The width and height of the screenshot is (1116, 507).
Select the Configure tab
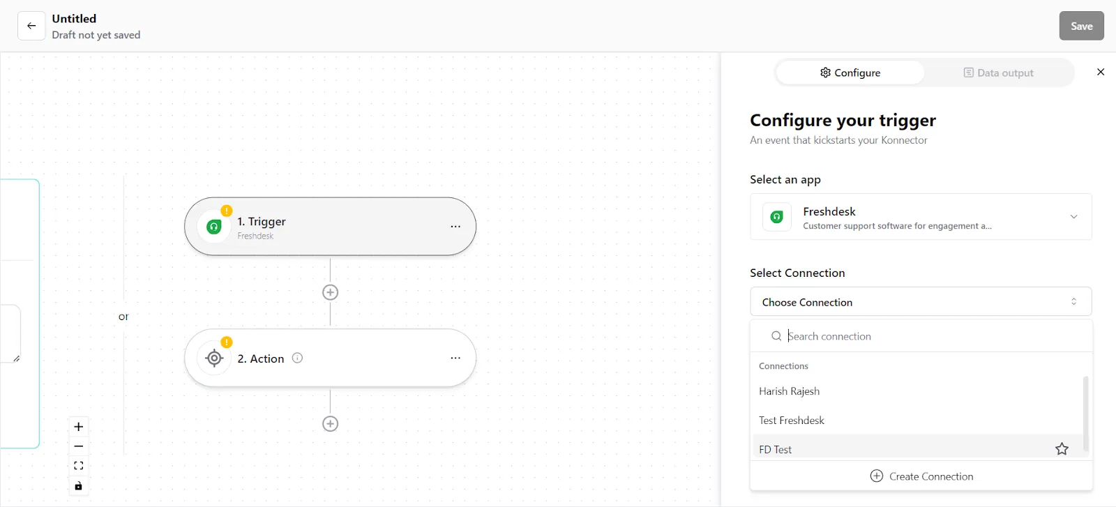[850, 73]
